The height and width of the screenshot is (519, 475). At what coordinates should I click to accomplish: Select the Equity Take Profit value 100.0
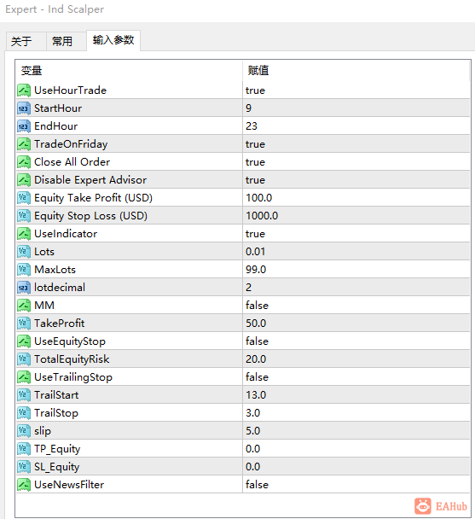258,198
